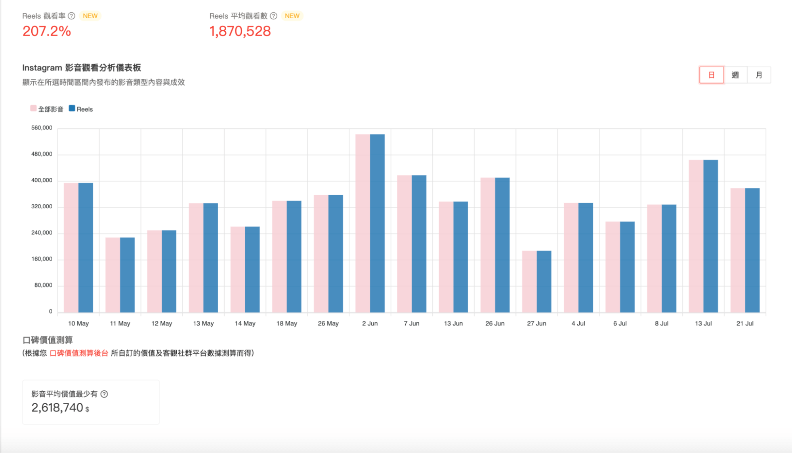Image resolution: width=792 pixels, height=453 pixels.
Task: Switch chart to weekly view 週
Action: [x=735, y=75]
